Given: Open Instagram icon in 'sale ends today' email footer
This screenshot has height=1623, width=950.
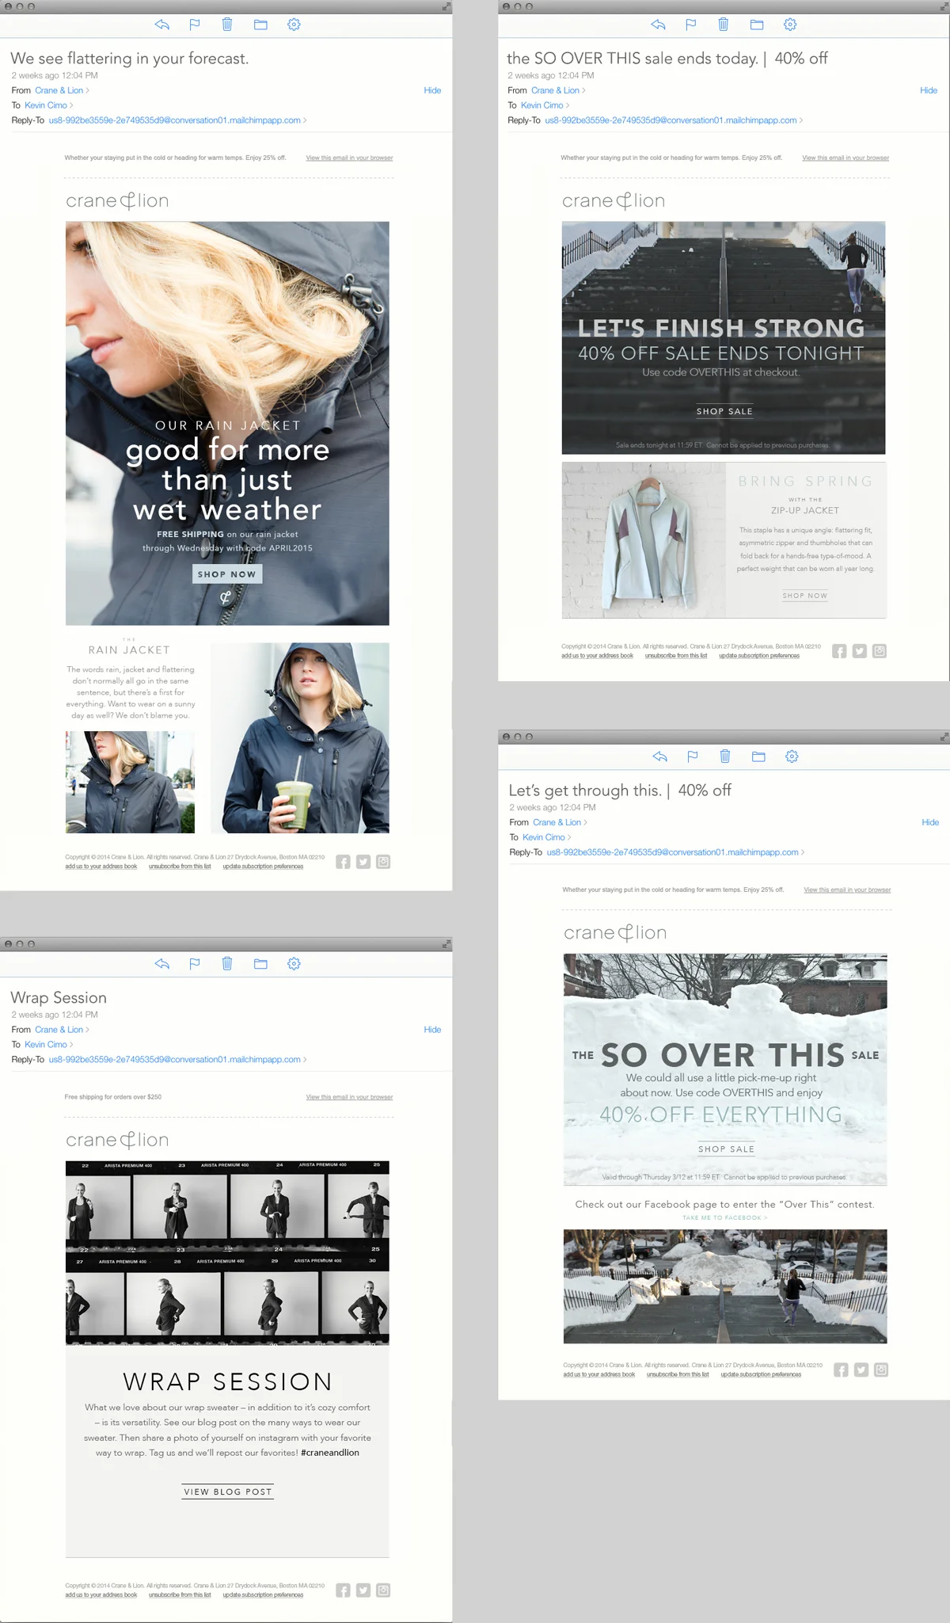Looking at the screenshot, I should [880, 651].
